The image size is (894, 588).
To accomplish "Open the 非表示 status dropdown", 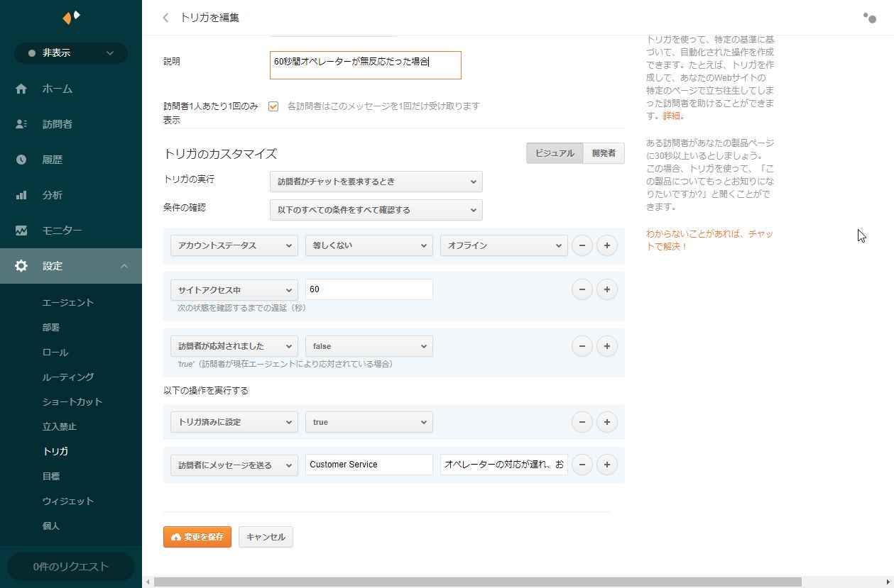I will point(71,53).
